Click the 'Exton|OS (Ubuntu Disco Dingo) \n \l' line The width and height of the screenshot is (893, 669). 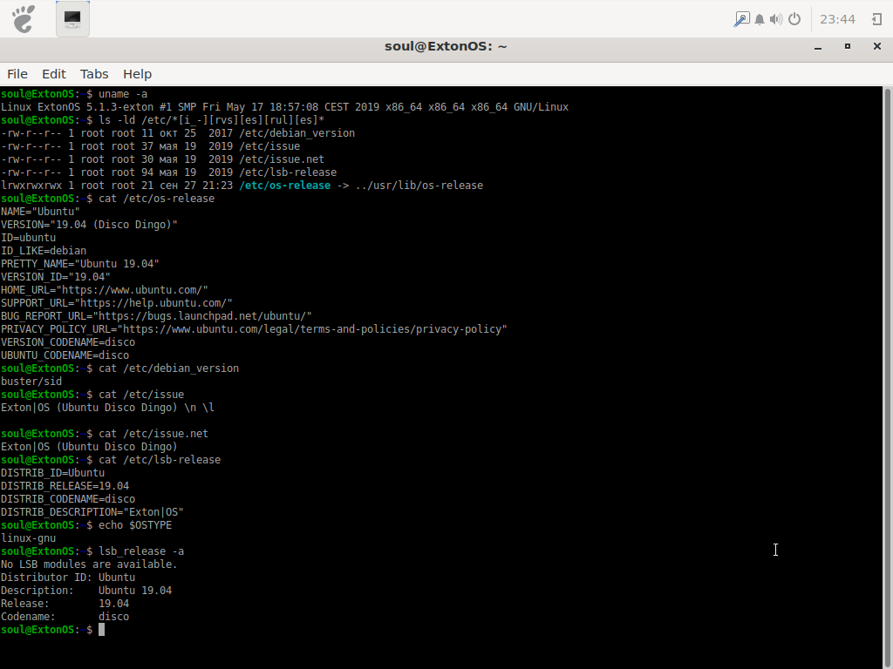tap(107, 408)
